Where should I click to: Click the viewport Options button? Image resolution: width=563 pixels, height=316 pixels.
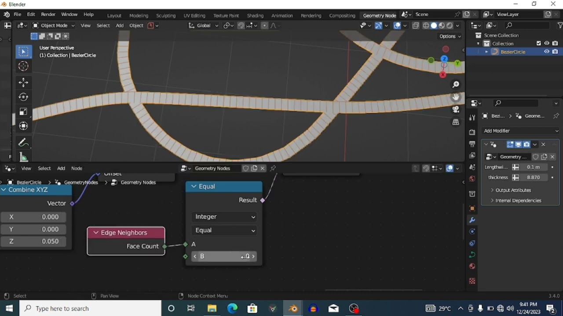click(450, 36)
